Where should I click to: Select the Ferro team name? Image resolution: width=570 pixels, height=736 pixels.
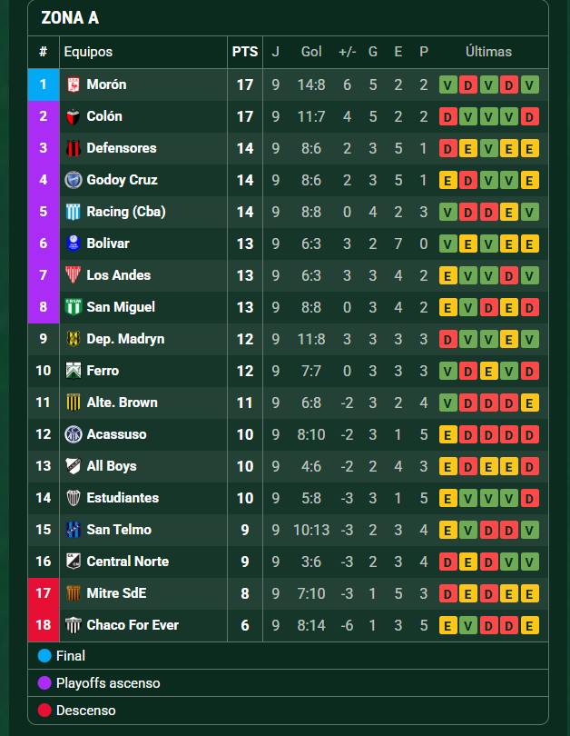pos(103,371)
